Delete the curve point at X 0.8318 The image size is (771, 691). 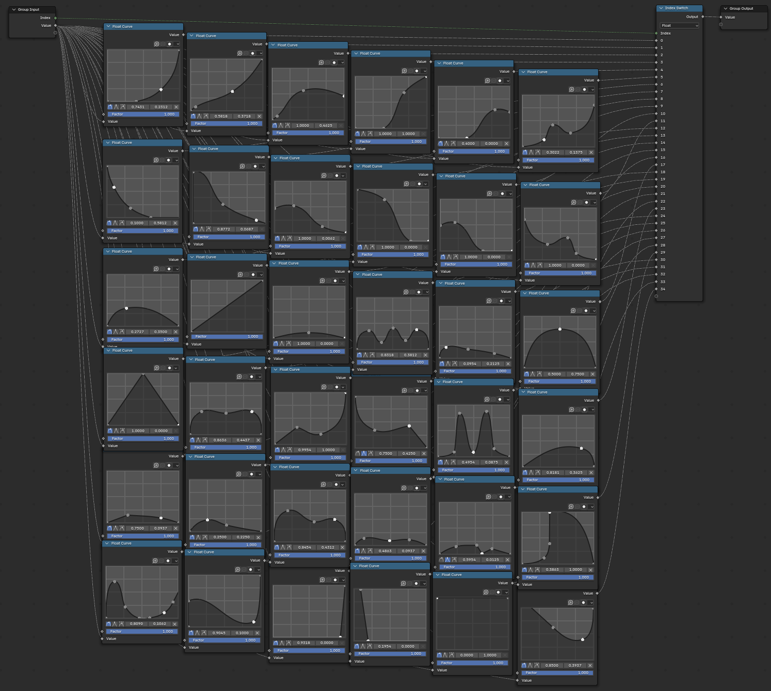coord(425,355)
